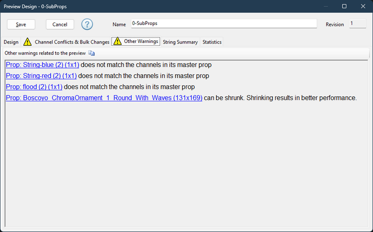The height and width of the screenshot is (232, 373).
Task: Open the Prop: String-red (2) link
Action: 41,76
